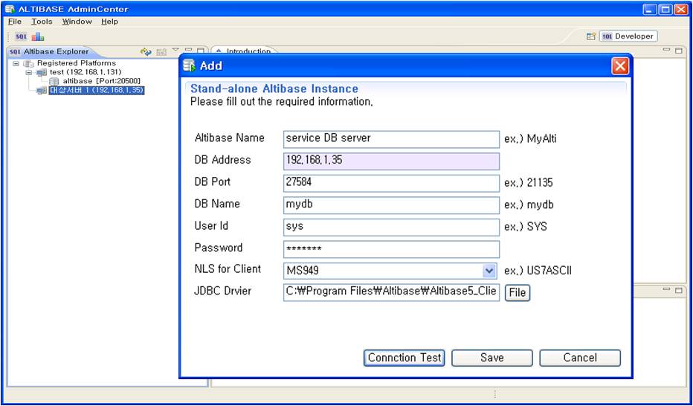
Task: Open the SQL tool in main toolbar
Action: tap(21, 36)
